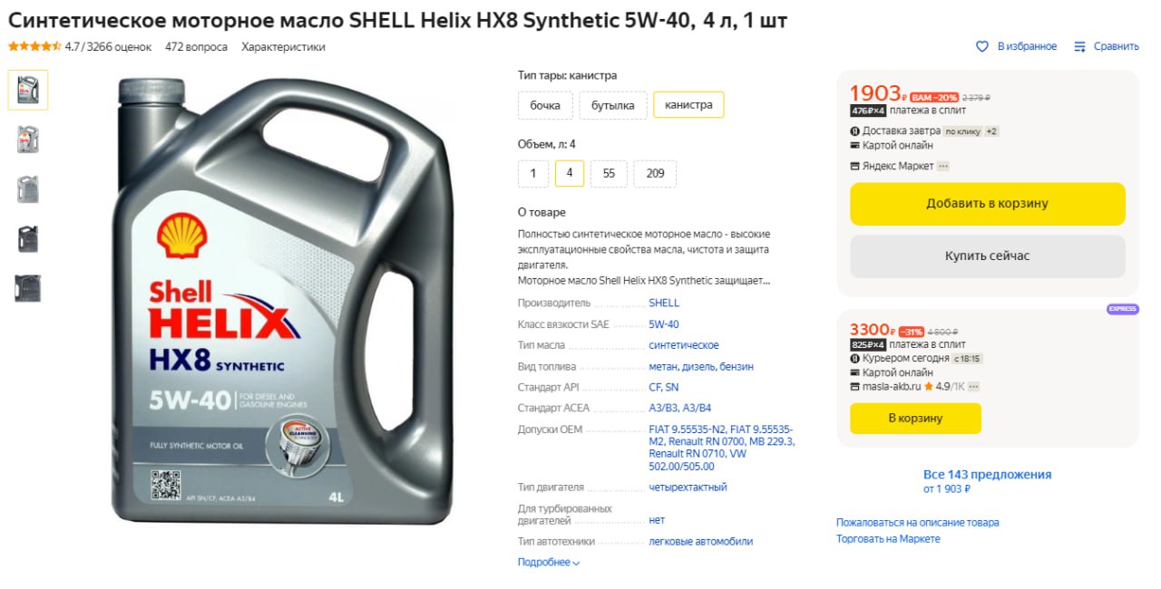Screen dimensions: 1161x589
Task: Click the heart icon to add to favorites
Action: [x=981, y=46]
